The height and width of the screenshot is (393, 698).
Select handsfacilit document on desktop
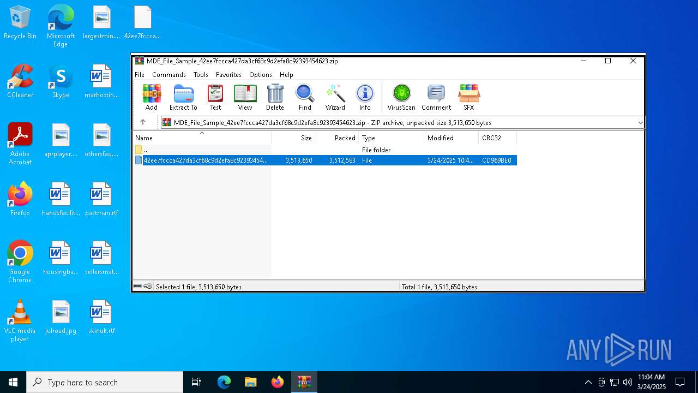(61, 200)
